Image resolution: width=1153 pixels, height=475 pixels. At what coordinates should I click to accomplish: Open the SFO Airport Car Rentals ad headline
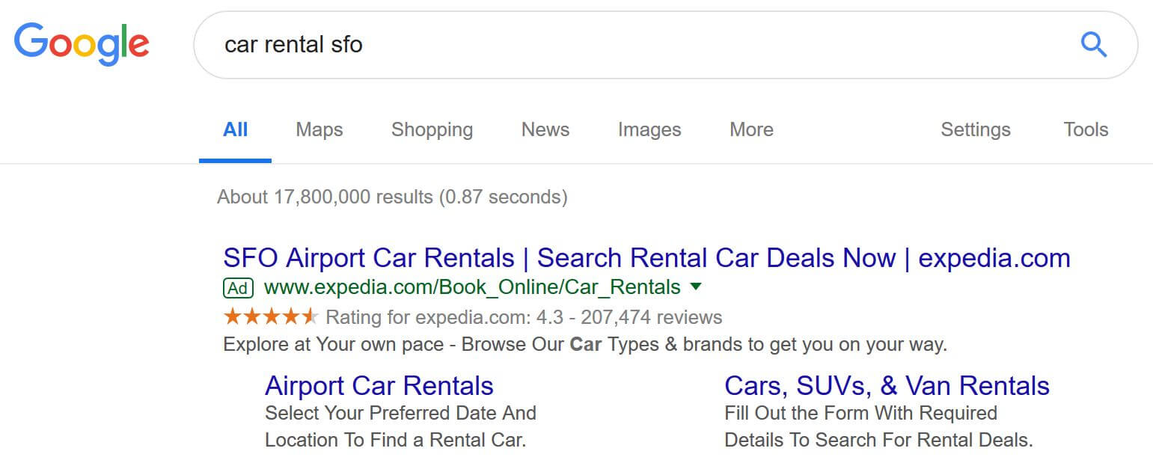tap(646, 258)
